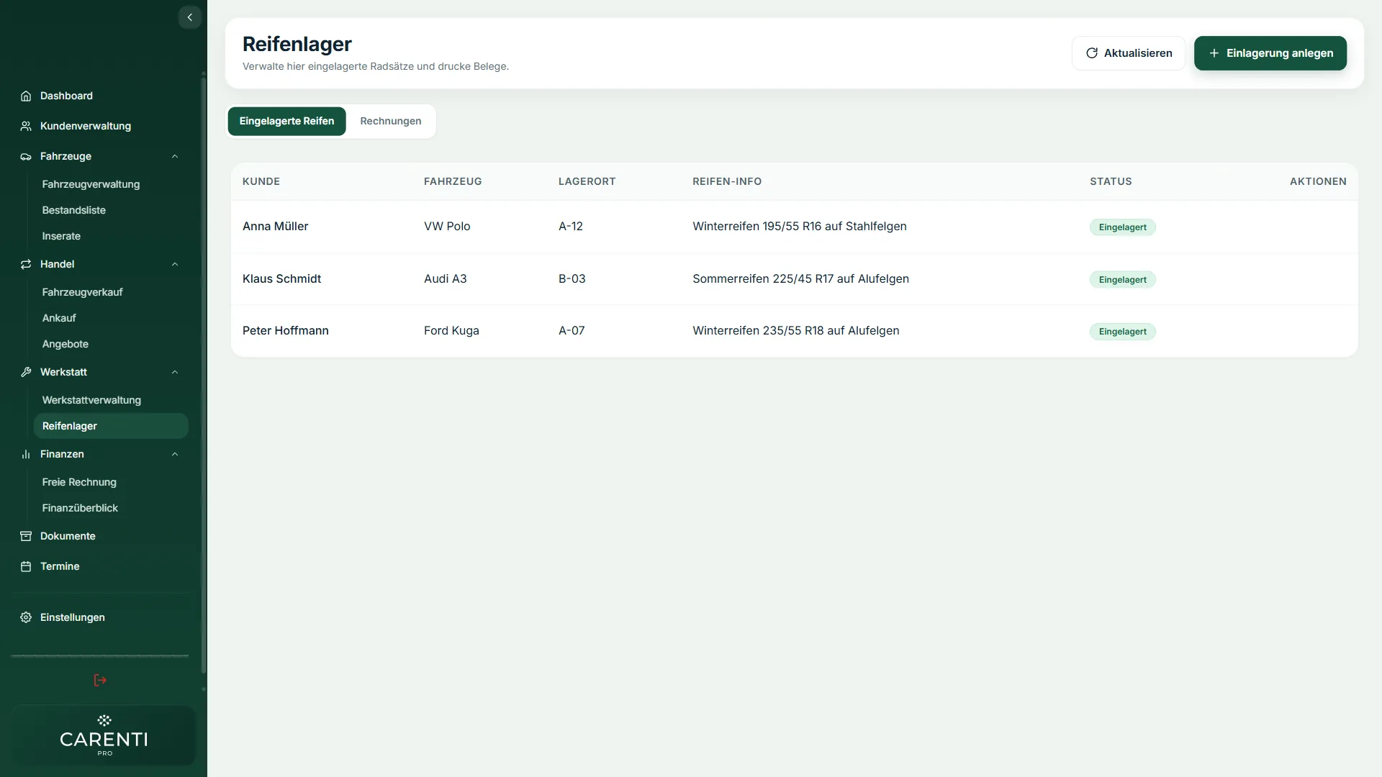Click Einlagerung anlegen button
1382x777 pixels.
click(1270, 53)
